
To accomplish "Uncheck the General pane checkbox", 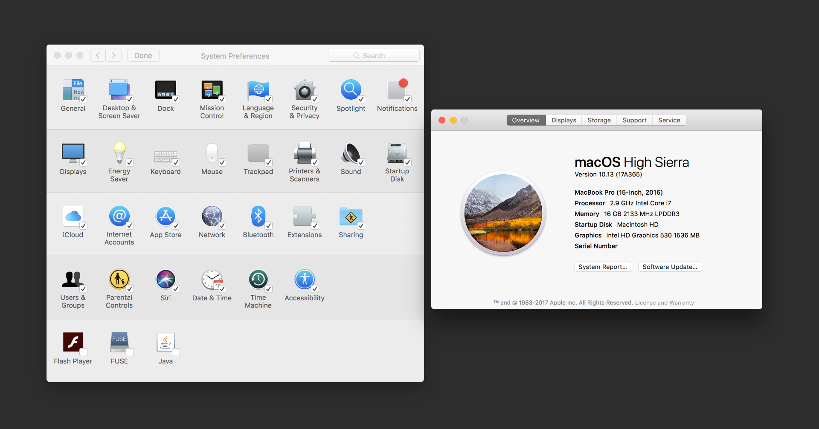I will pos(84,99).
